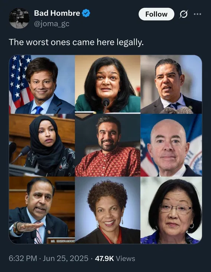The width and height of the screenshot is (211, 272).
Task: Open photo with Mr. Krishnamoorthi nameplate
Action: [x=42, y=210]
